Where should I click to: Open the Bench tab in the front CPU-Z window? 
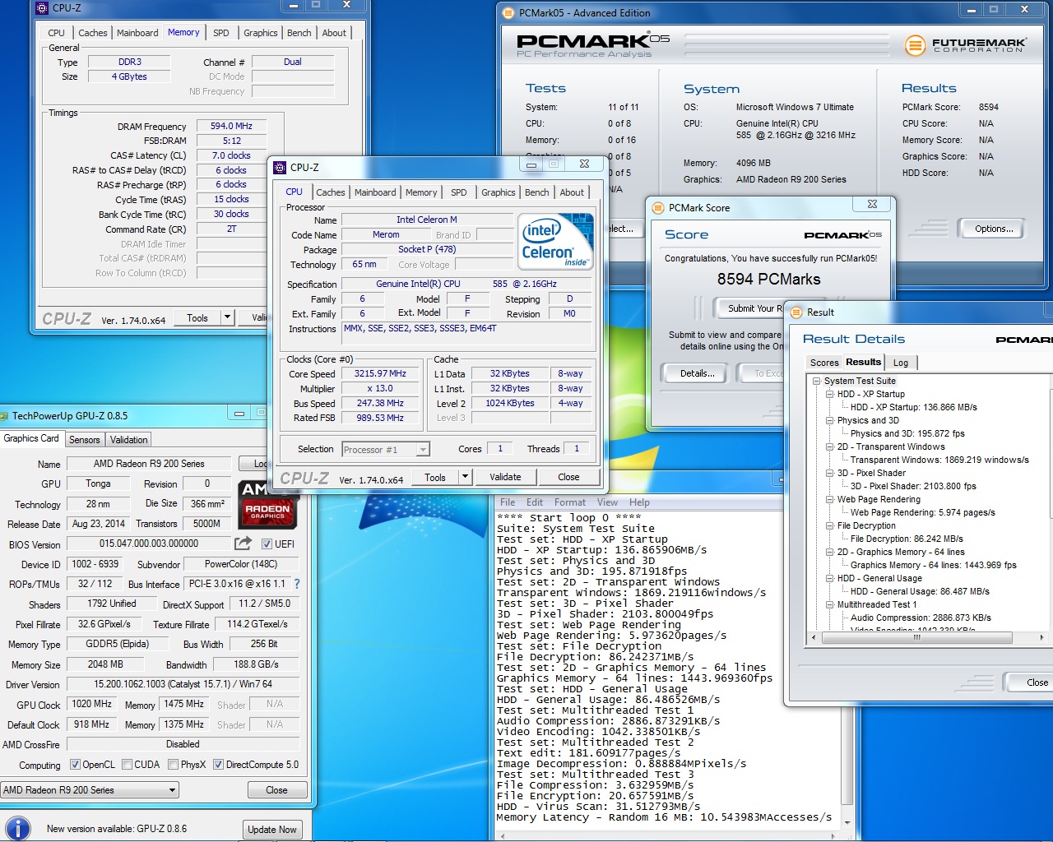point(537,192)
